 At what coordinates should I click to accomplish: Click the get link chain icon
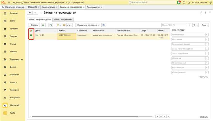(x=201, y=13)
